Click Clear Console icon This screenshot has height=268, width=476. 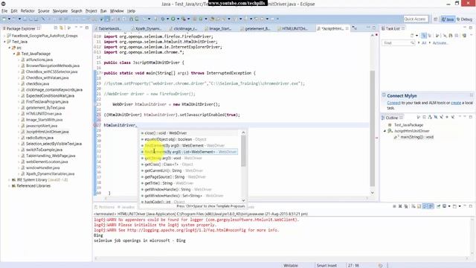click(x=414, y=206)
